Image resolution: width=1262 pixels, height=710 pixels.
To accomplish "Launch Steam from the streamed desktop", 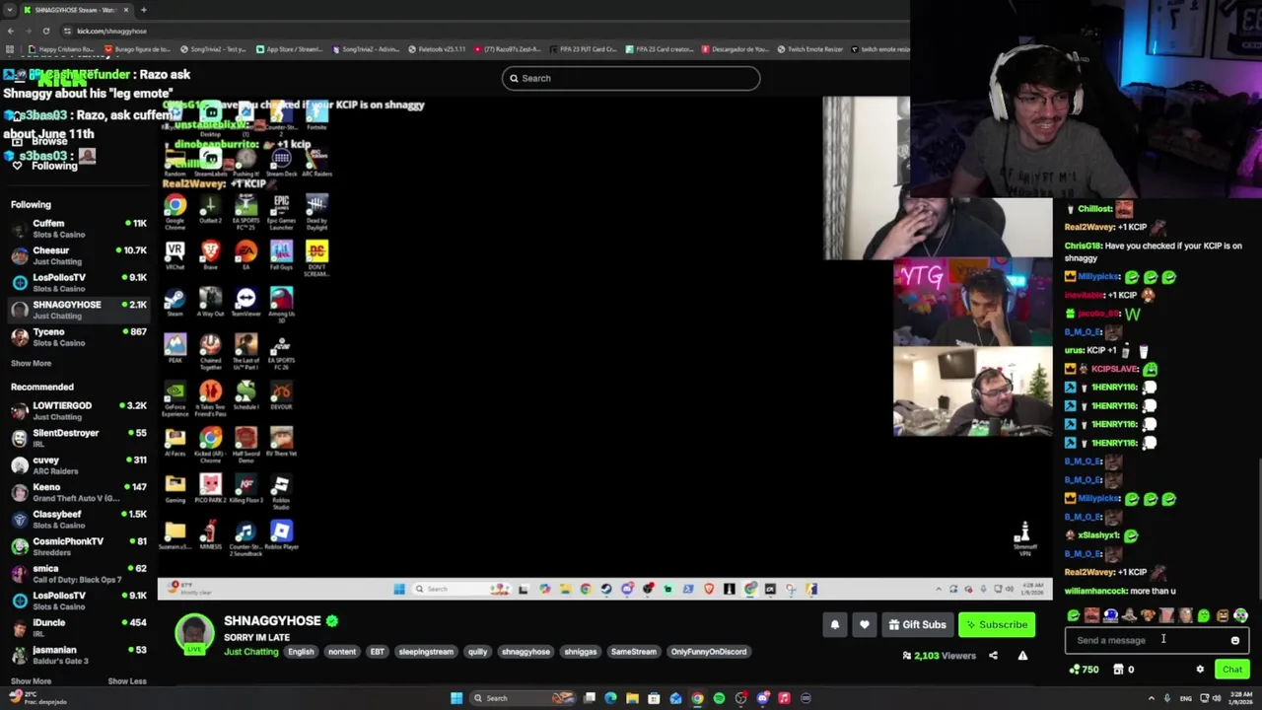I will (175, 302).
